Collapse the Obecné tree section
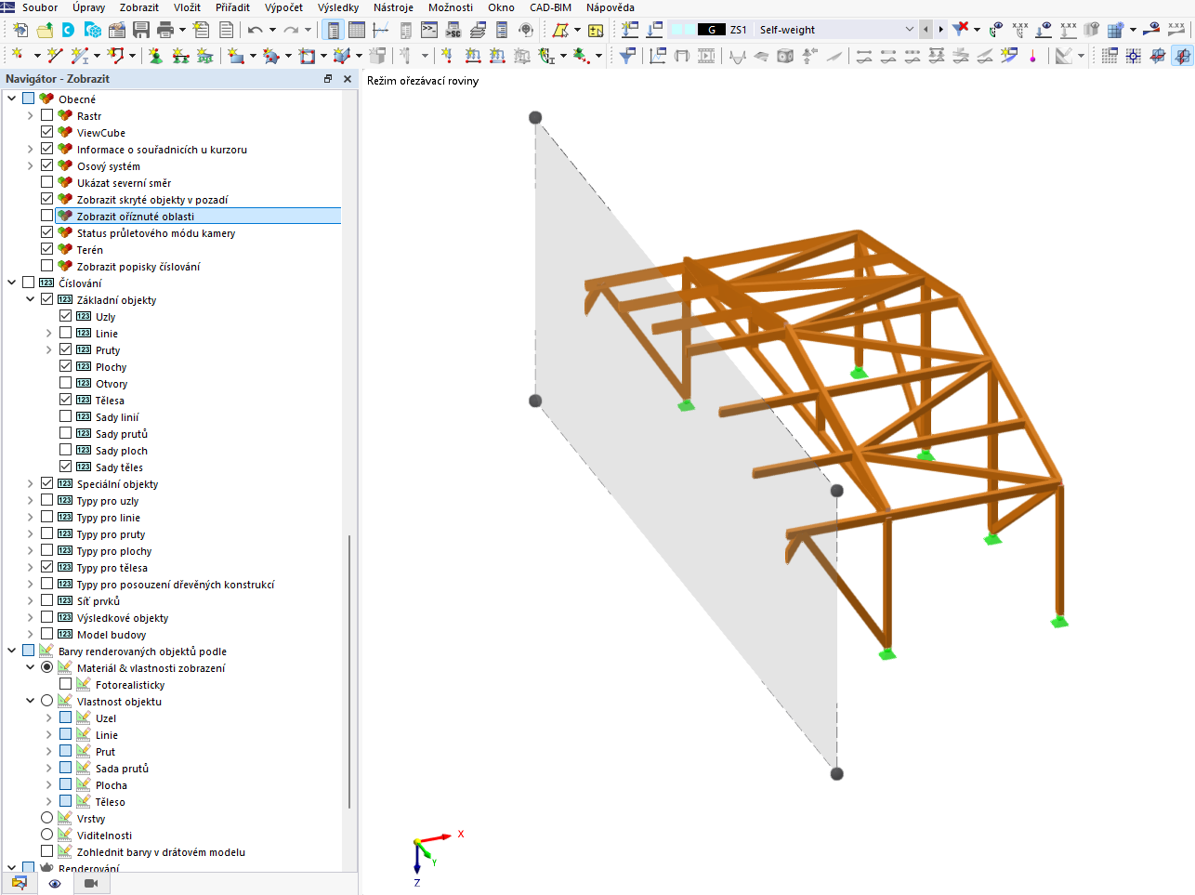 pyautogui.click(x=11, y=99)
